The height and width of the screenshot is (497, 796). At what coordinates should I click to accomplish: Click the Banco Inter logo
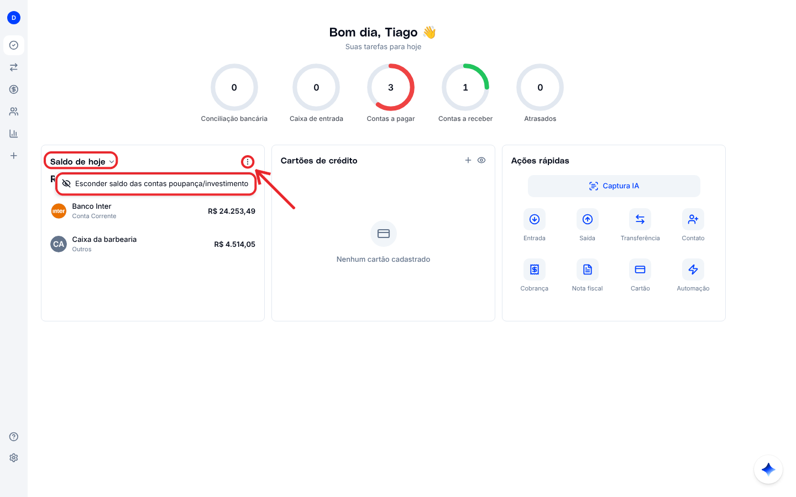coord(59,211)
